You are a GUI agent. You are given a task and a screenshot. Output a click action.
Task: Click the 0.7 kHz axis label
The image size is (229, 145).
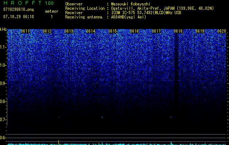(3, 120)
